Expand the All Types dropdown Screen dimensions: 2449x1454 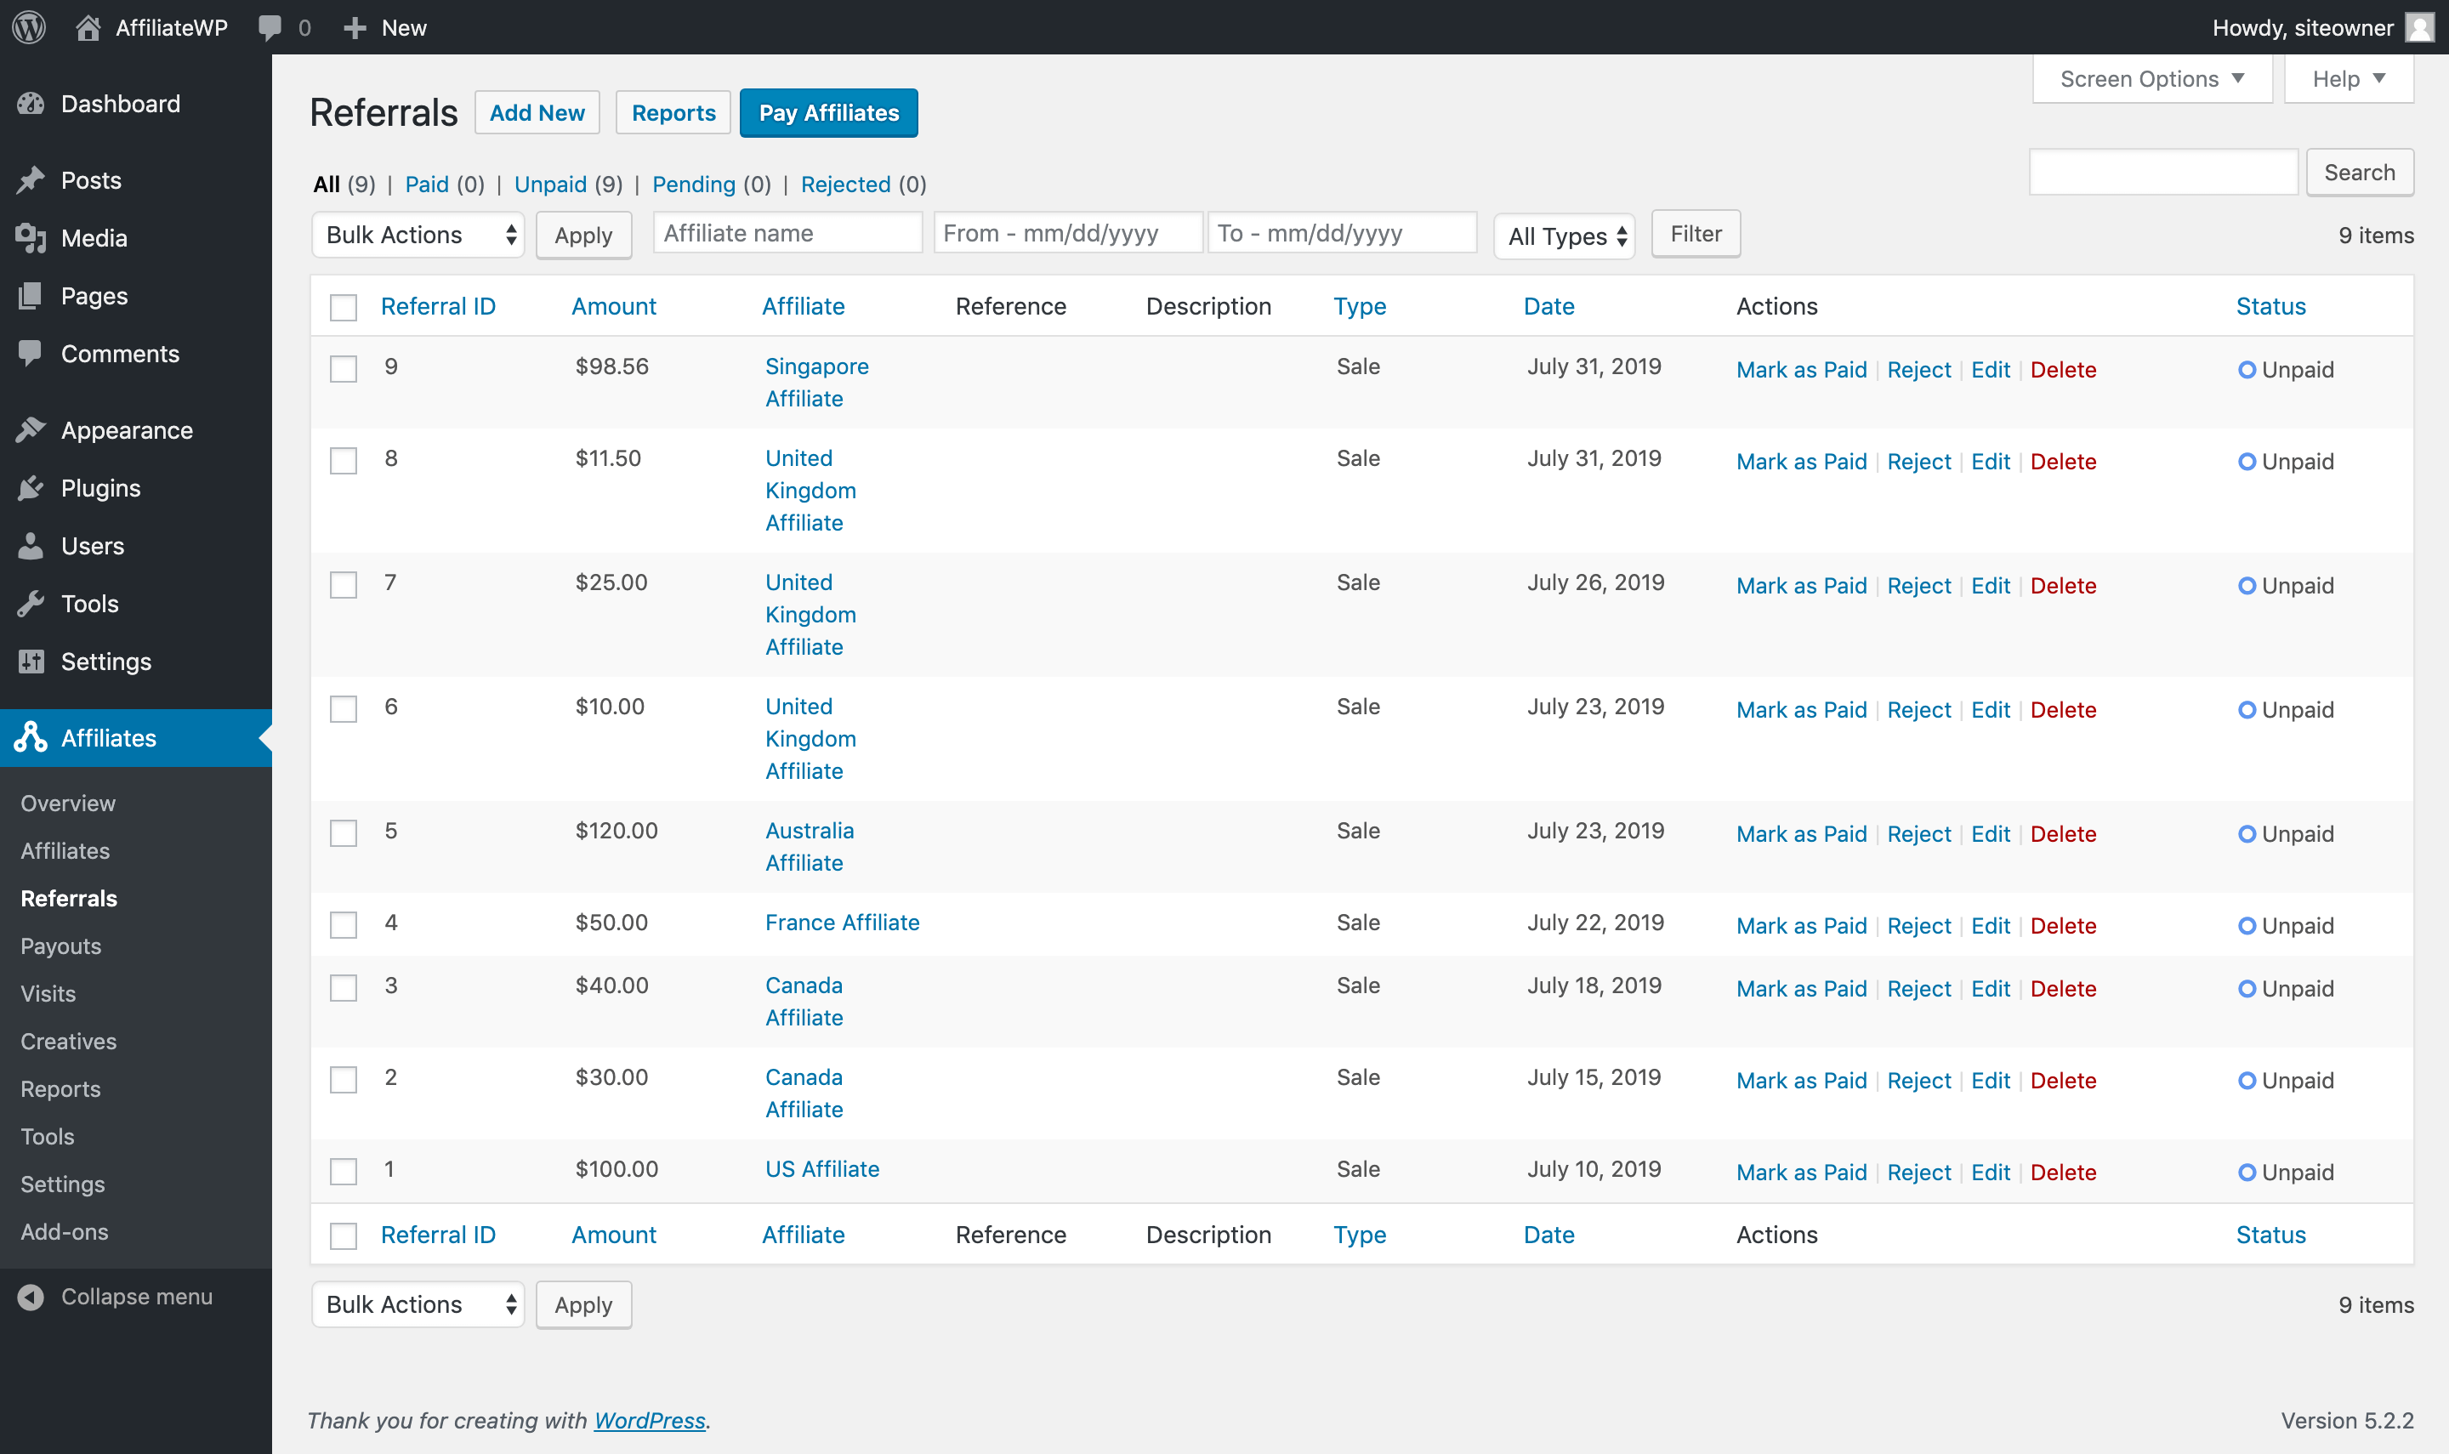(1565, 236)
